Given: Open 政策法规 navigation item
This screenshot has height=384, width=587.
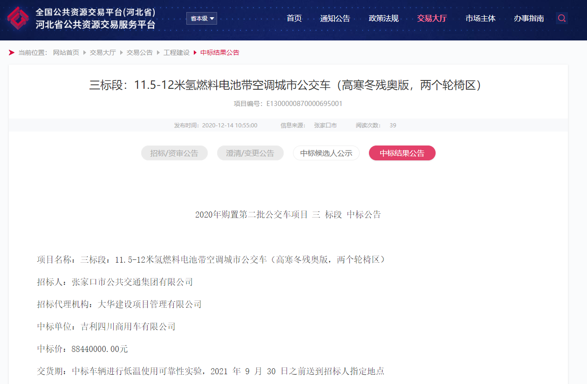Looking at the screenshot, I should tap(383, 18).
